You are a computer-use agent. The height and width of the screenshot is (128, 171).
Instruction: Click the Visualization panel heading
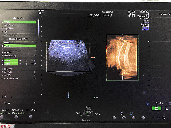tap(18, 18)
